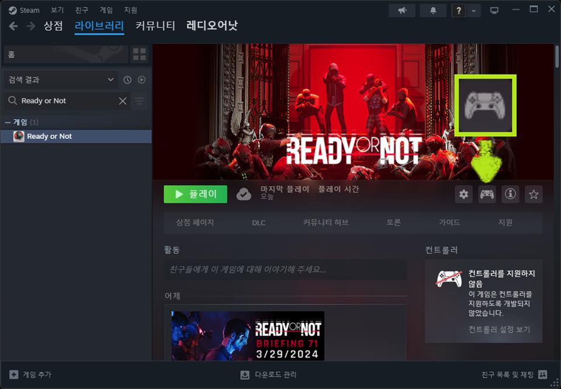Click the 홈 library home button

pos(66,54)
